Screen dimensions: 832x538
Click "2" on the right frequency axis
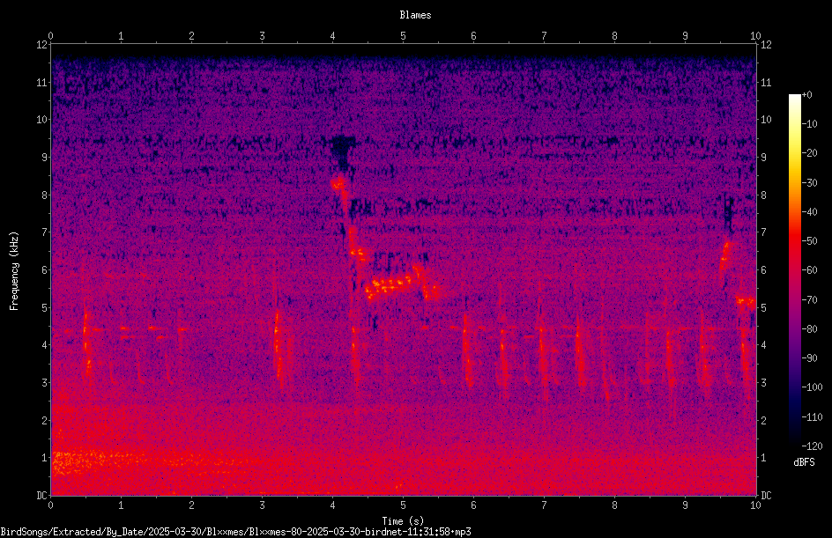pyautogui.click(x=763, y=420)
